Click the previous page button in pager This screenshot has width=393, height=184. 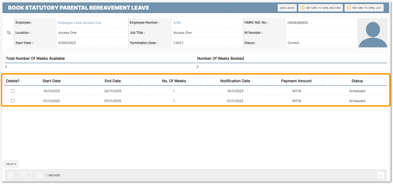pos(11,175)
